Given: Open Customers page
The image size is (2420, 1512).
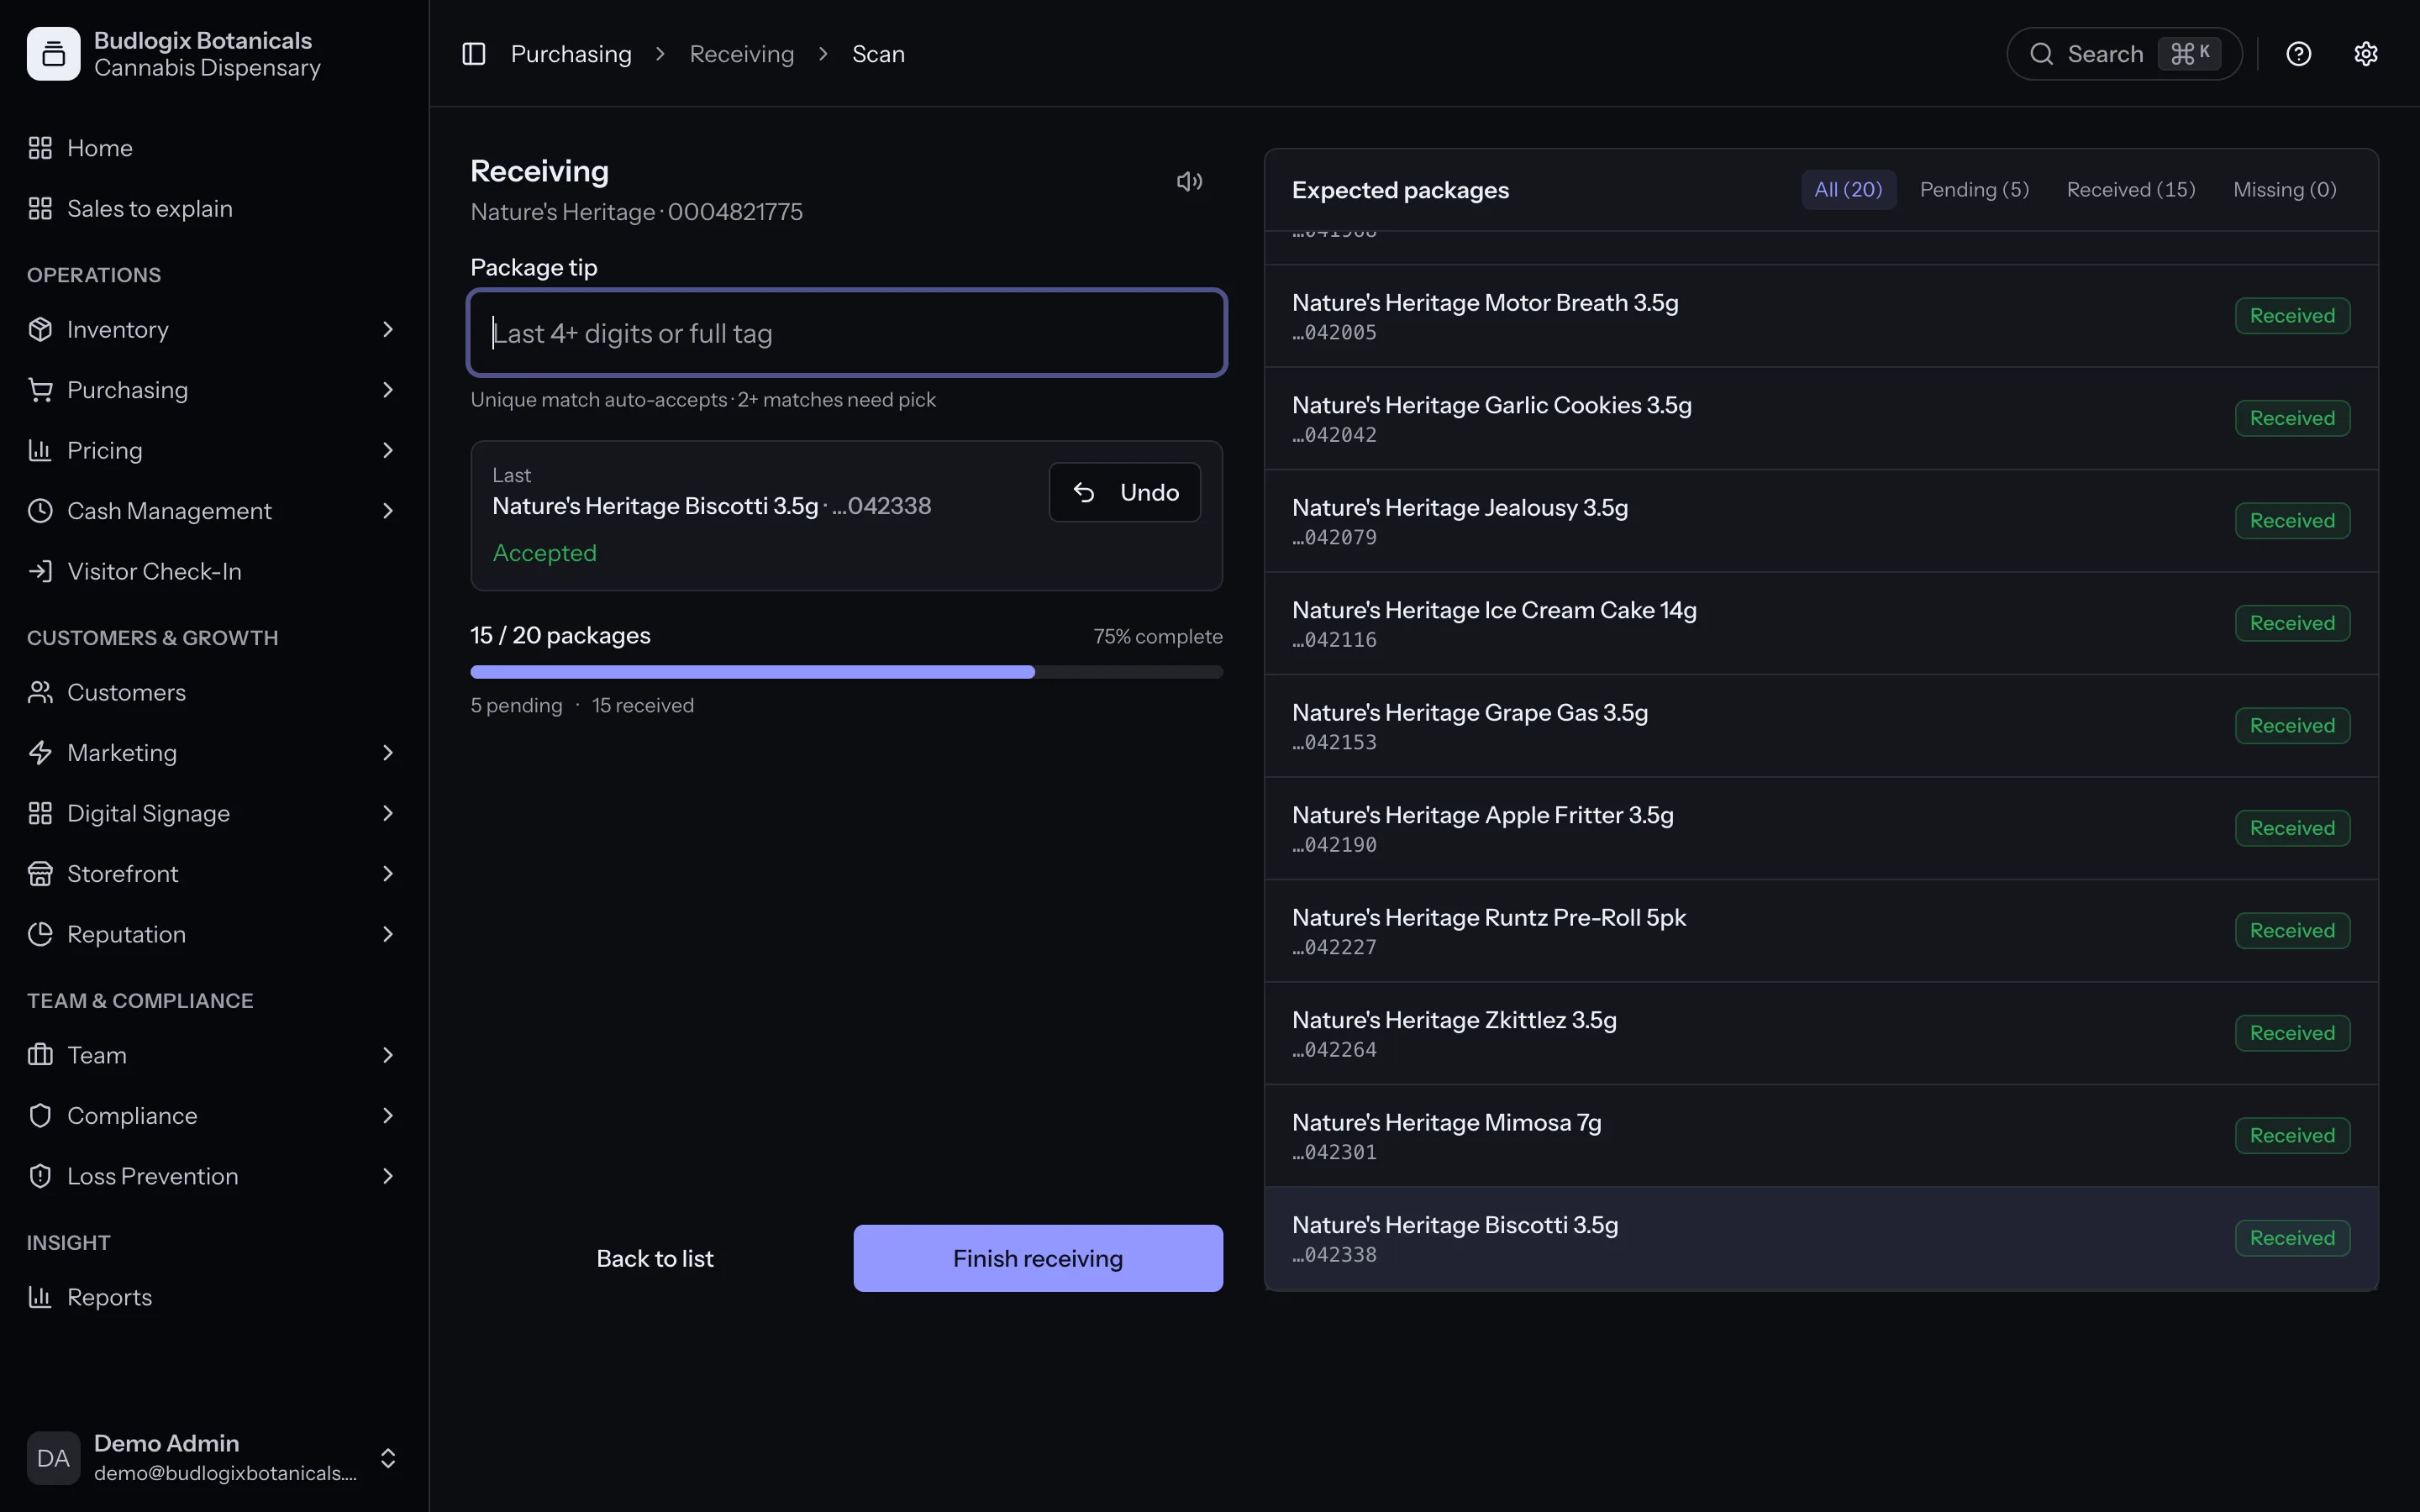Looking at the screenshot, I should tap(214, 692).
